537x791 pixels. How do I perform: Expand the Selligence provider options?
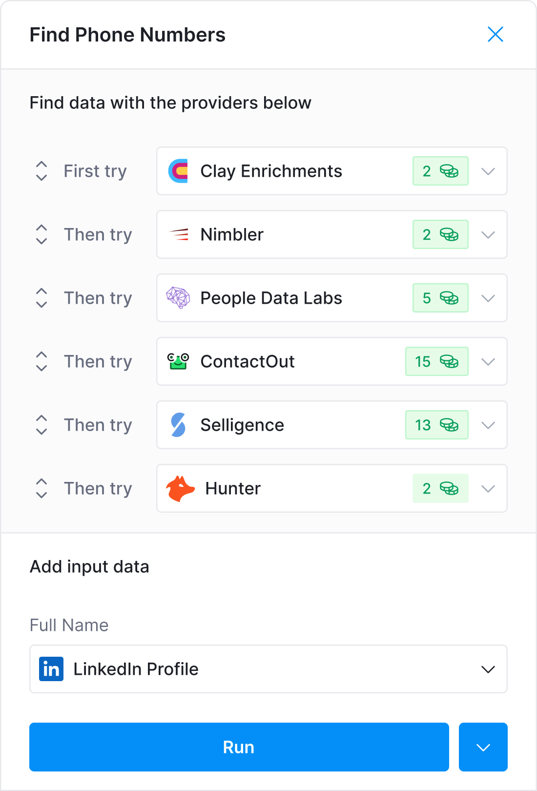point(488,425)
